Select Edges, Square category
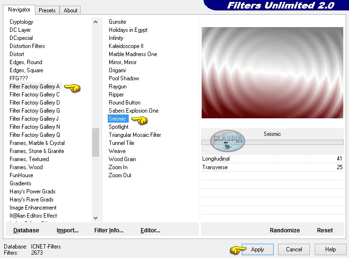 point(26,70)
